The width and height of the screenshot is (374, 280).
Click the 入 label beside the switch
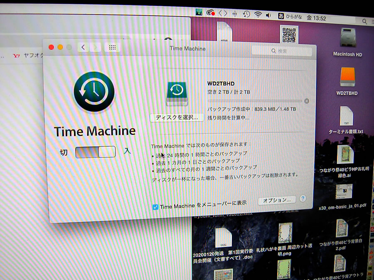(128, 151)
